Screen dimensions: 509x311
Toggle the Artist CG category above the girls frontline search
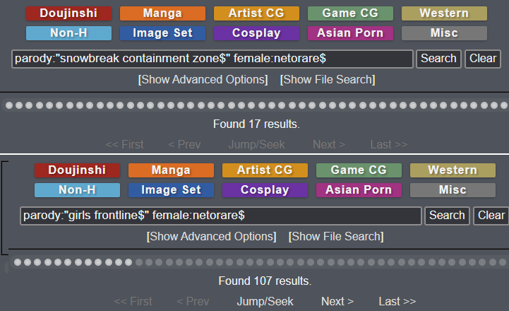(265, 170)
